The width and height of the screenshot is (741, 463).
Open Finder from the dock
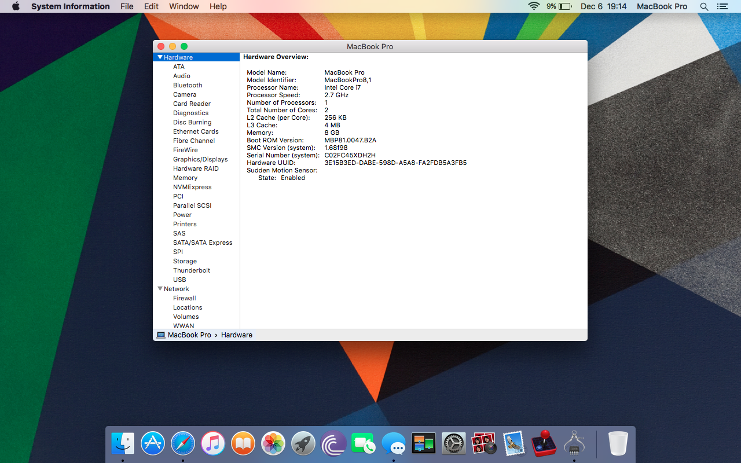coord(123,444)
